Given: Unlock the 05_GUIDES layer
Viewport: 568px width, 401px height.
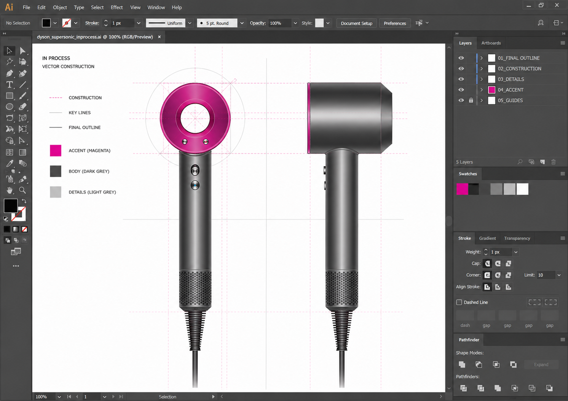Looking at the screenshot, I should (x=471, y=100).
